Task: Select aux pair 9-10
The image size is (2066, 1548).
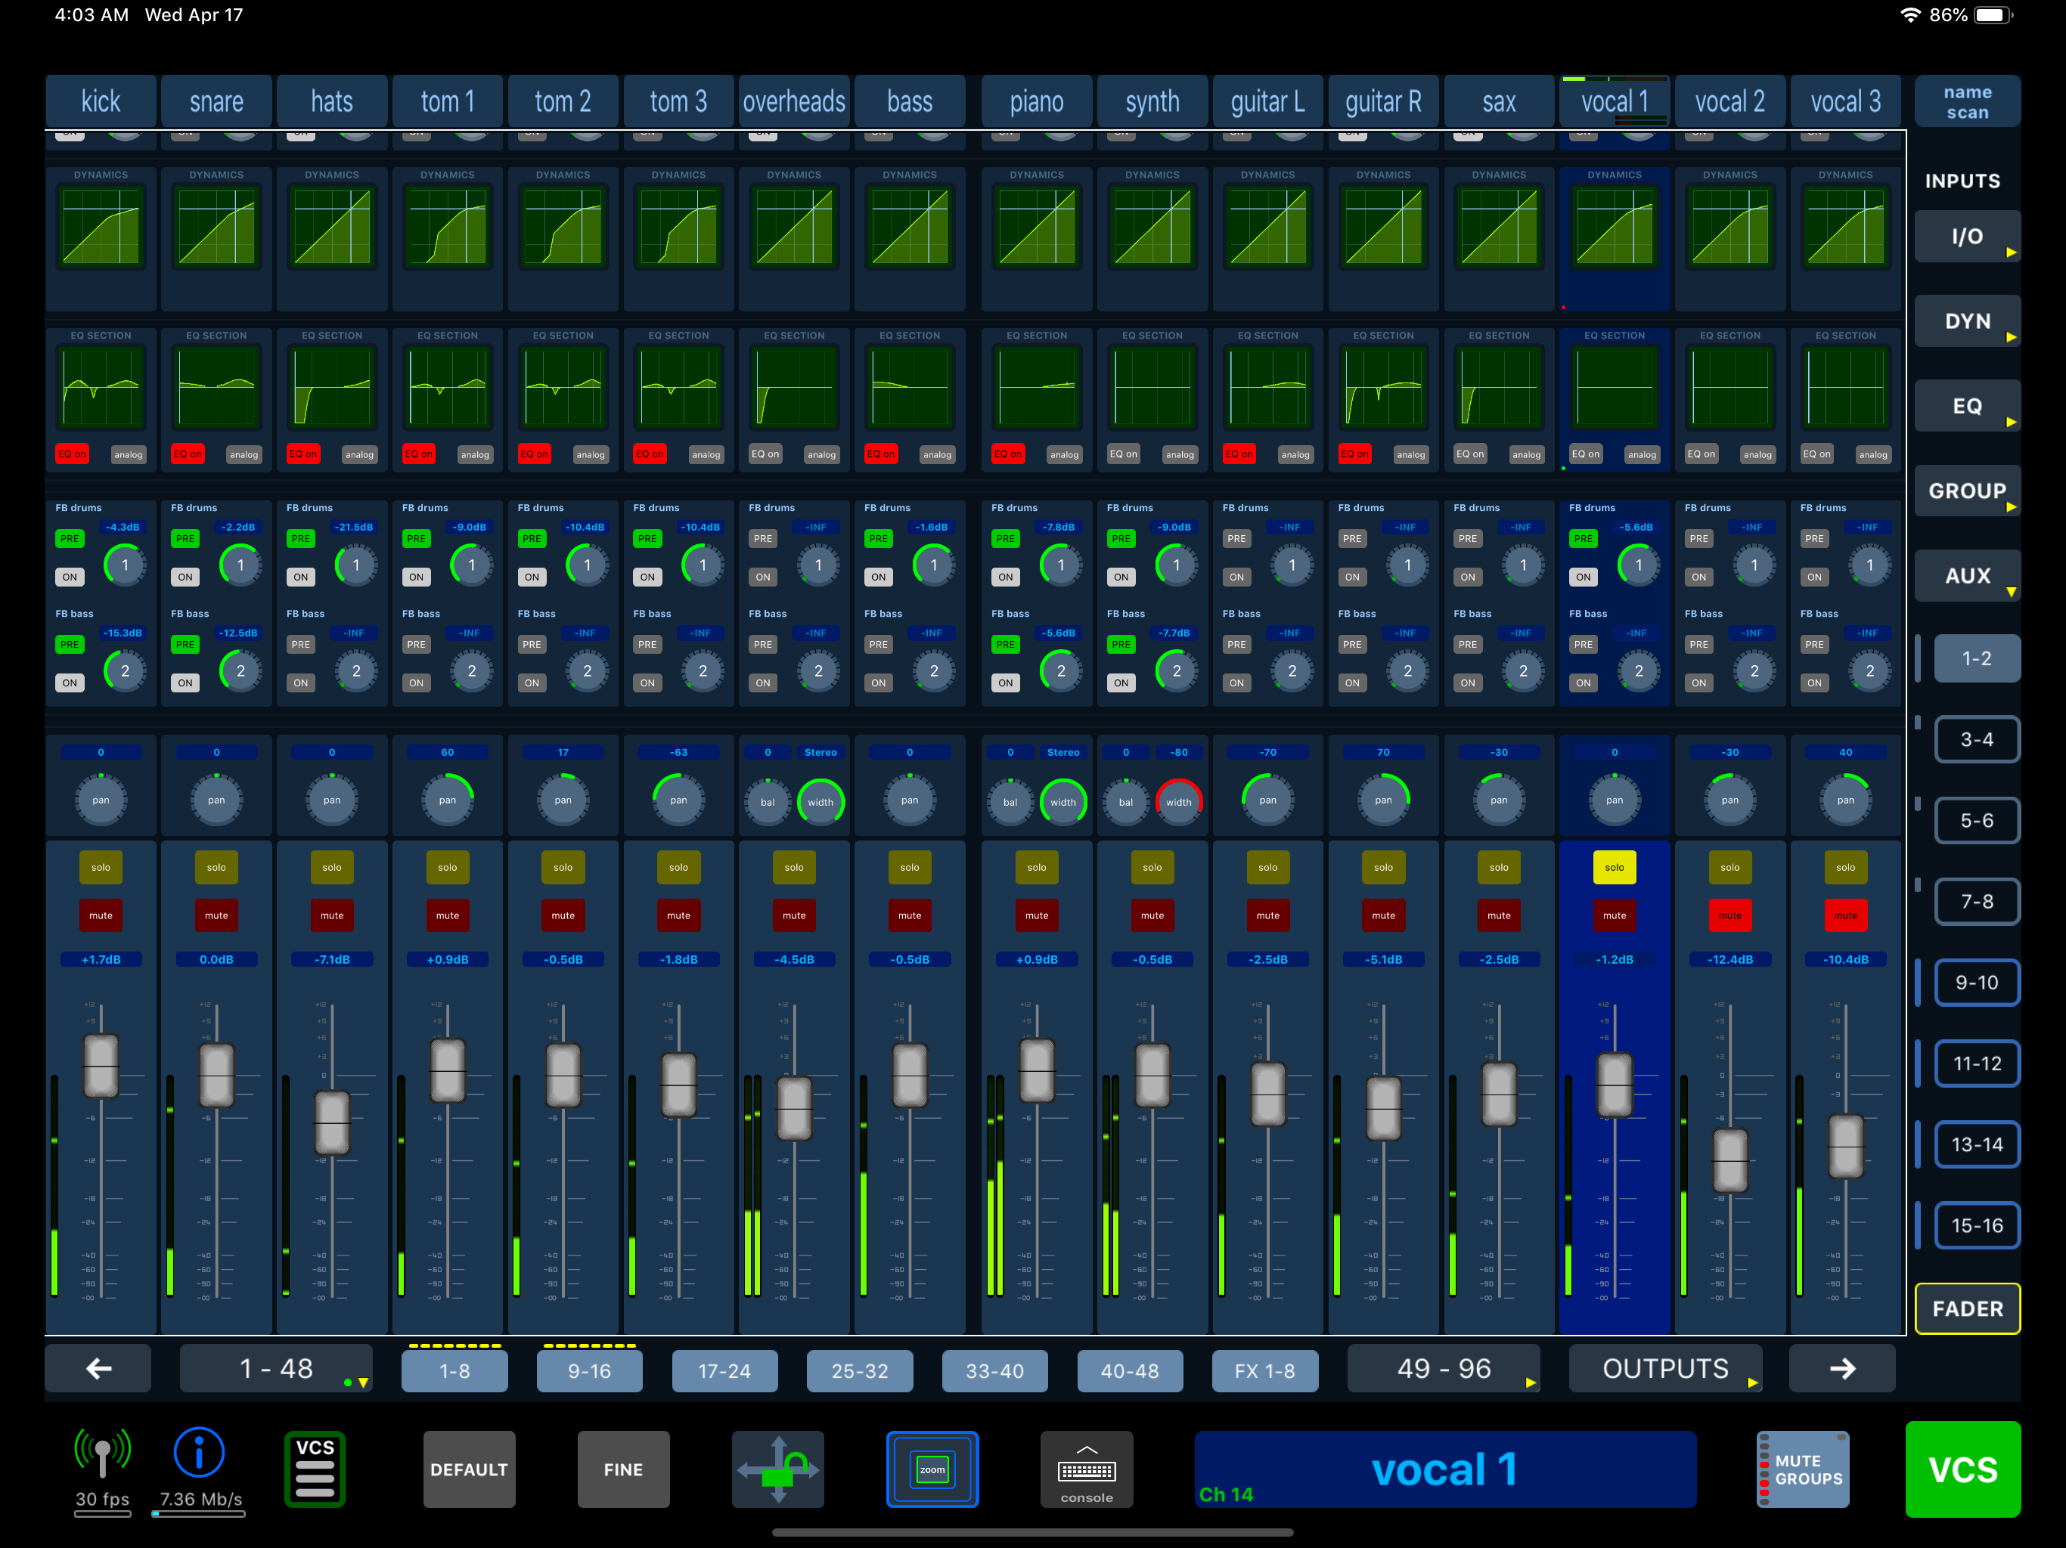Action: point(1976,982)
